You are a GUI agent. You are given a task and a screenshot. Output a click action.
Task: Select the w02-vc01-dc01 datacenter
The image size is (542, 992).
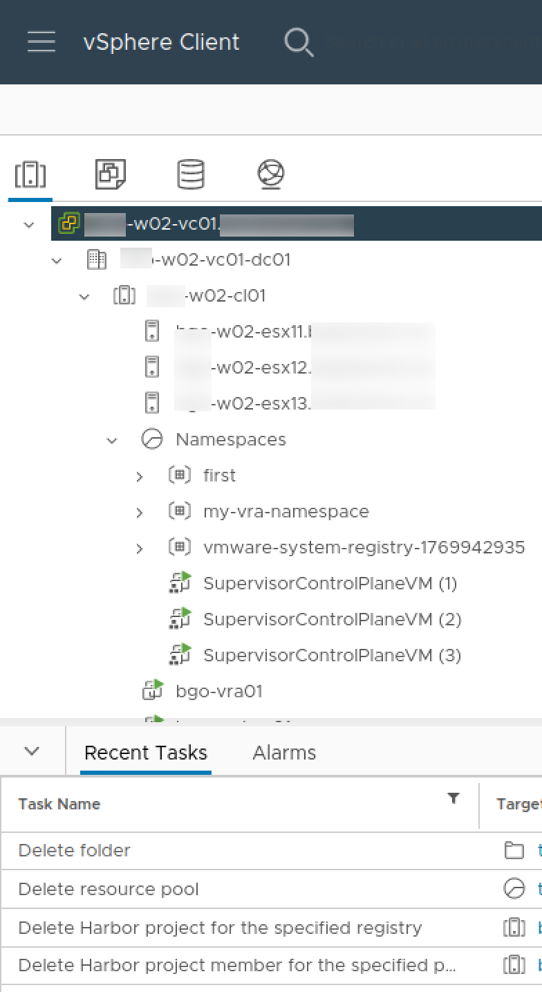pos(205,259)
